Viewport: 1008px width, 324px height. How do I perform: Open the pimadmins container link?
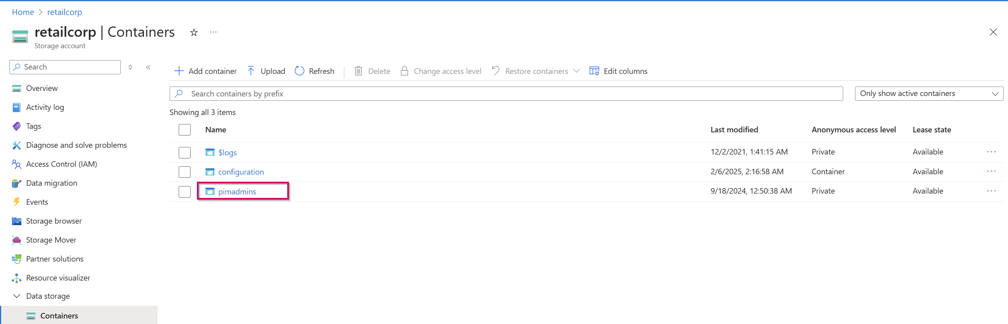tap(237, 192)
